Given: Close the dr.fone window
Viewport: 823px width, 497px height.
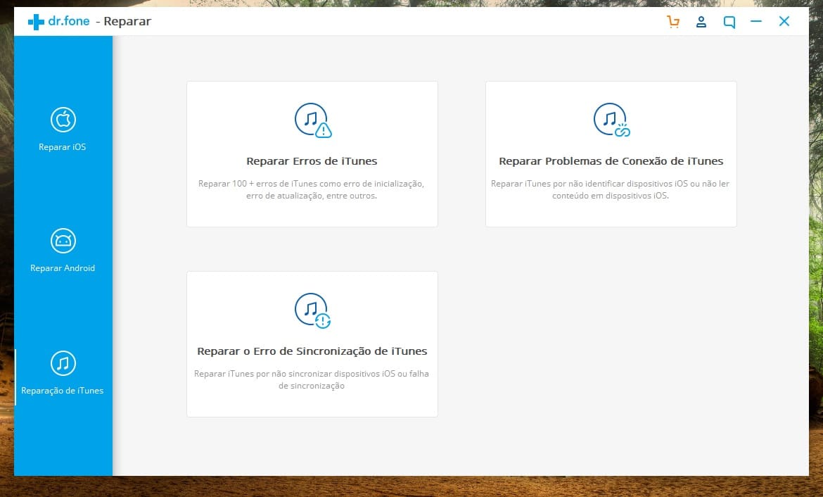Looking at the screenshot, I should [x=784, y=22].
